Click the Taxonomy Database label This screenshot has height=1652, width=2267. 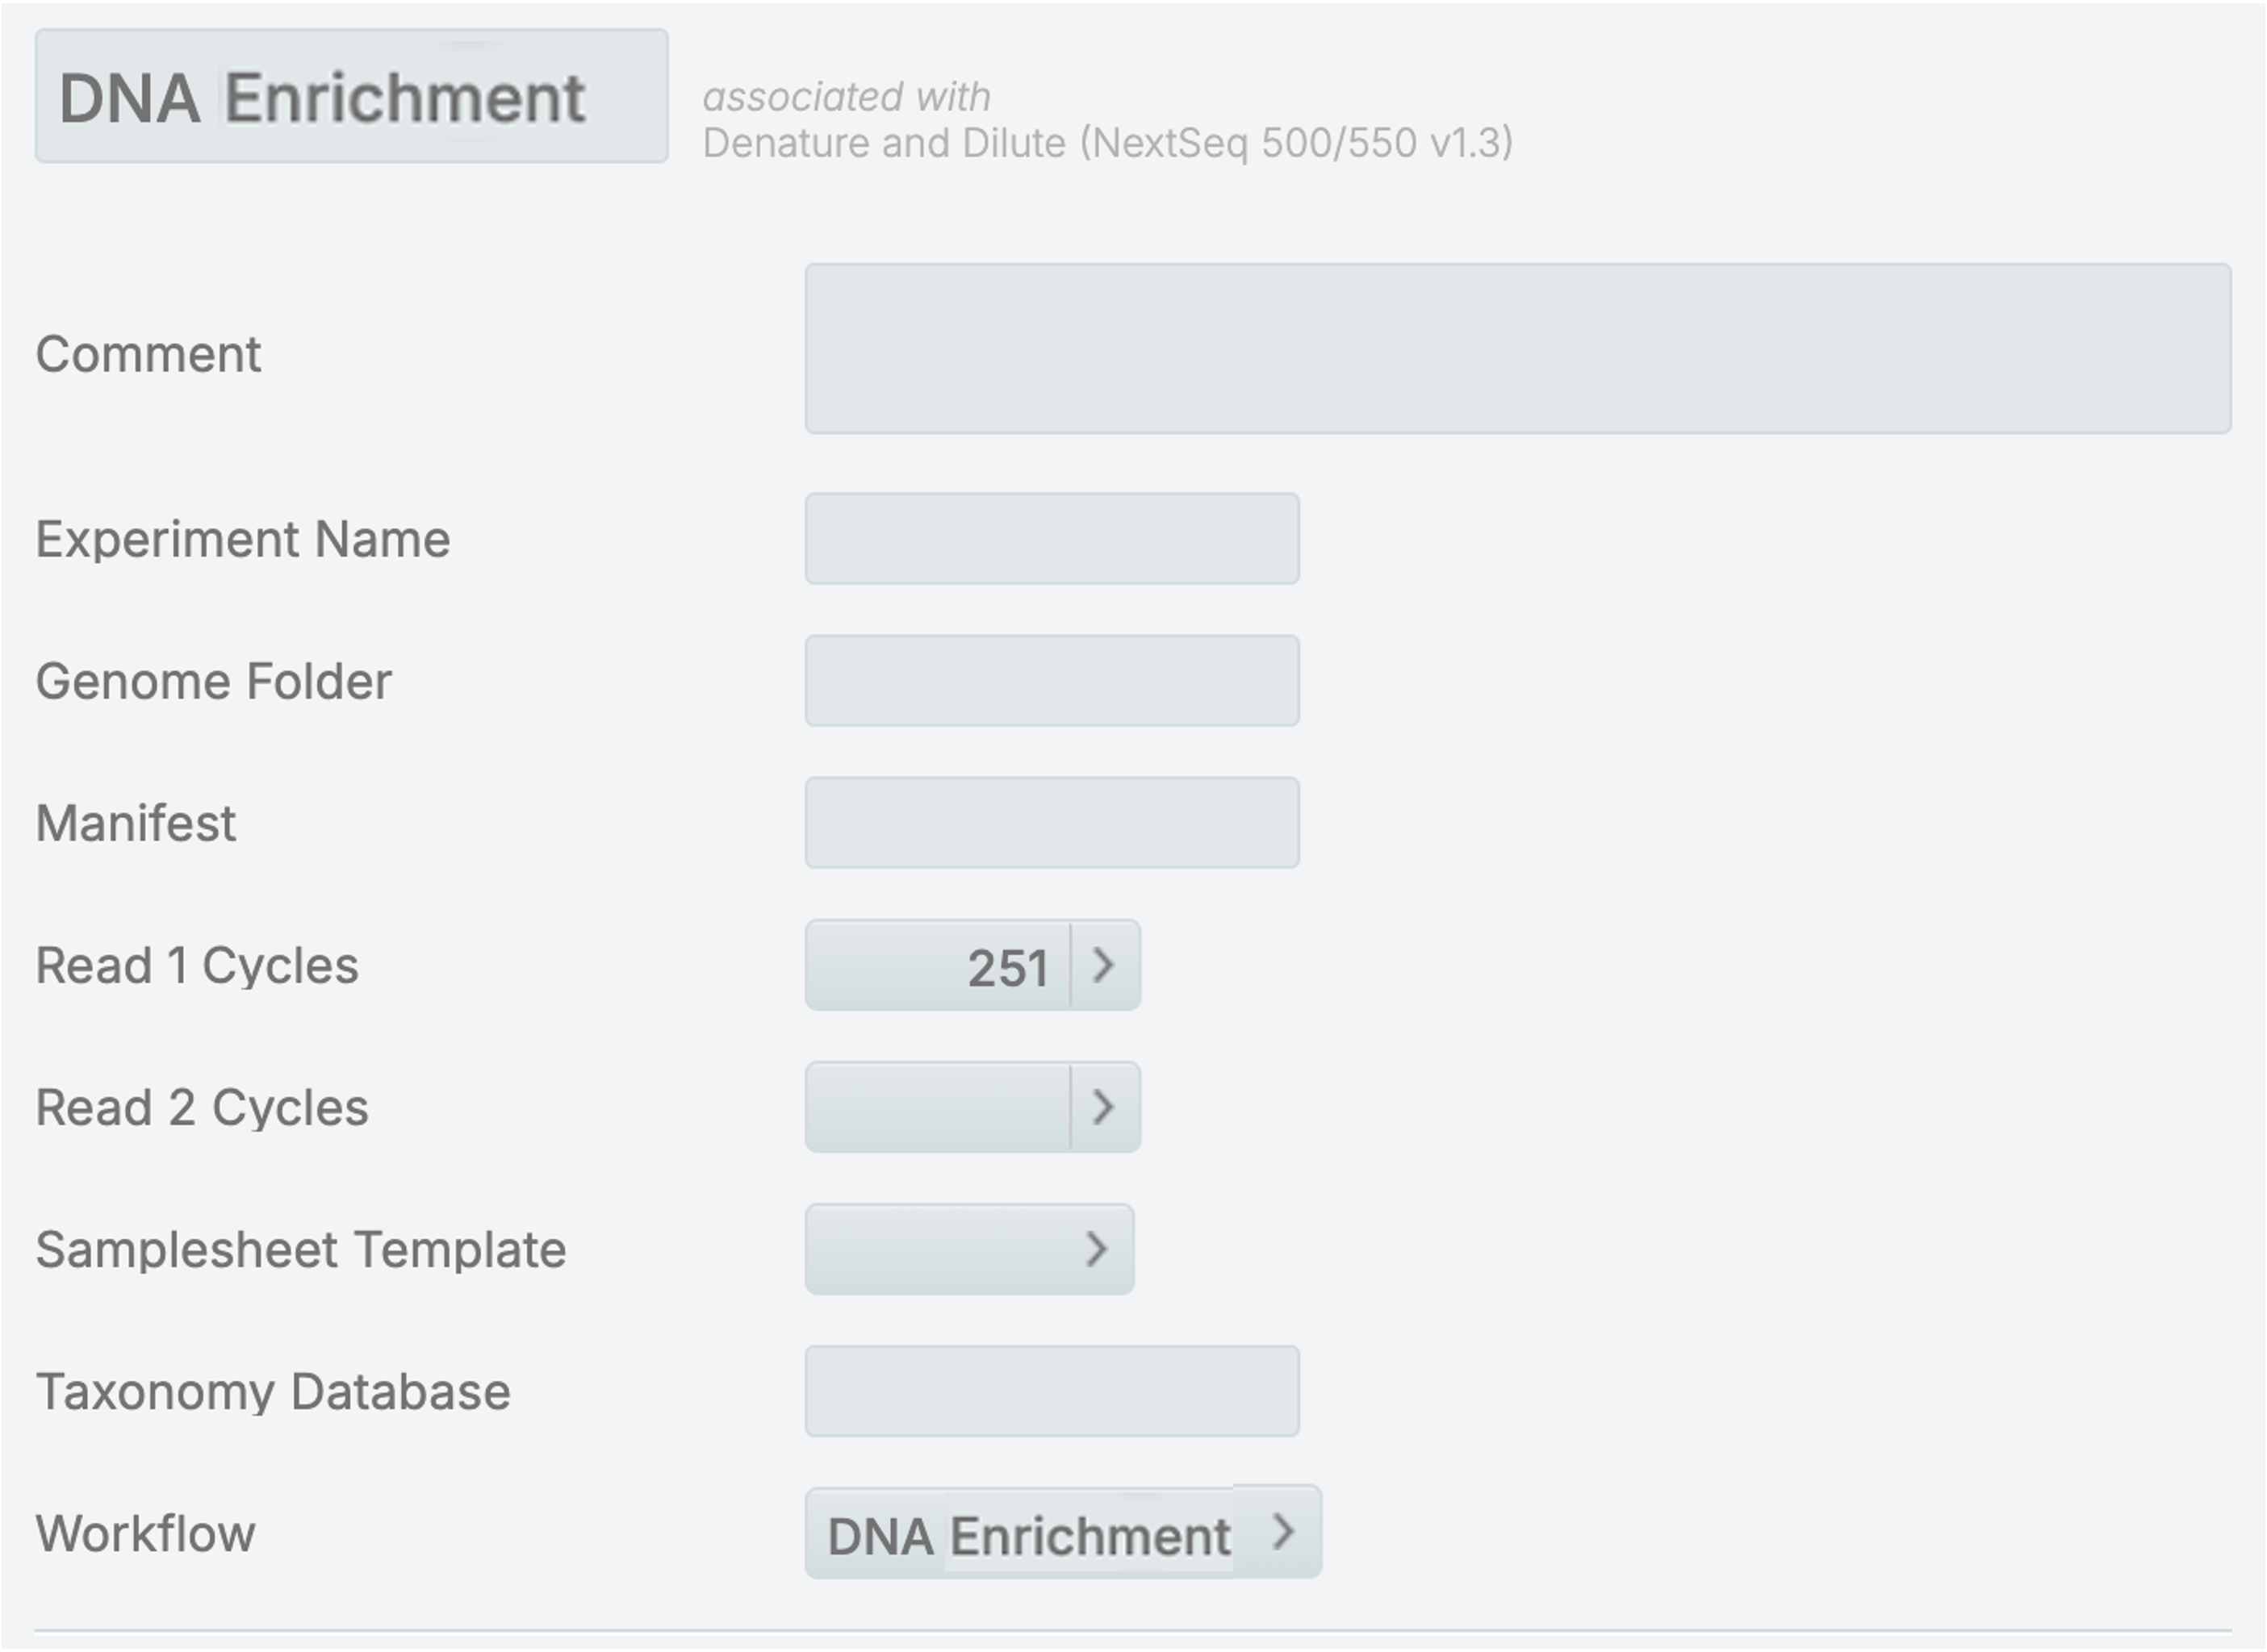click(x=272, y=1392)
